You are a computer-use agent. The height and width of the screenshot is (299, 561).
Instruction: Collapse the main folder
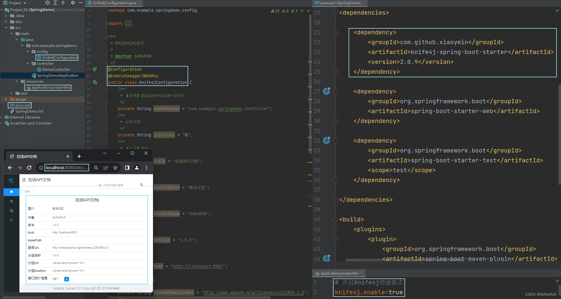point(12,34)
